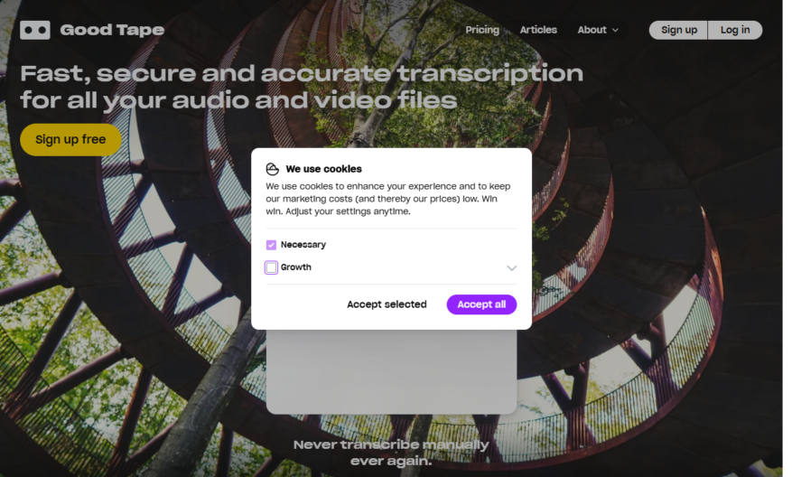Viewport: 792px width, 477px height.
Task: Click the 'Necessary' label text
Action: coord(303,245)
